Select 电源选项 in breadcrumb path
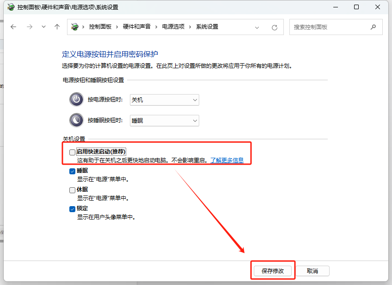The width and height of the screenshot is (392, 285). point(173,27)
